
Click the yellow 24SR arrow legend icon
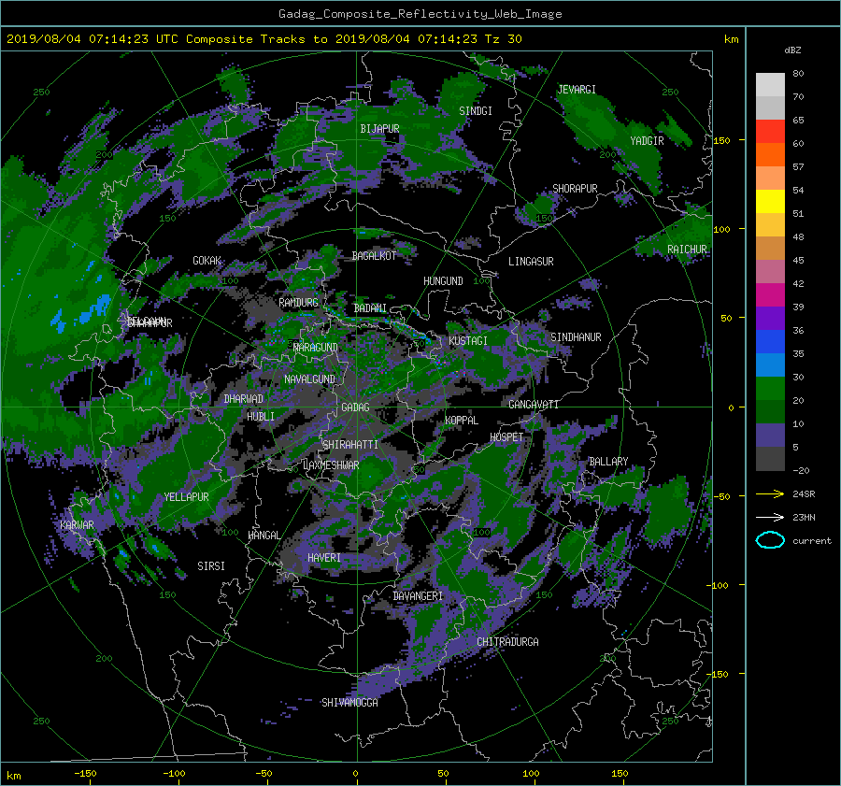point(770,493)
